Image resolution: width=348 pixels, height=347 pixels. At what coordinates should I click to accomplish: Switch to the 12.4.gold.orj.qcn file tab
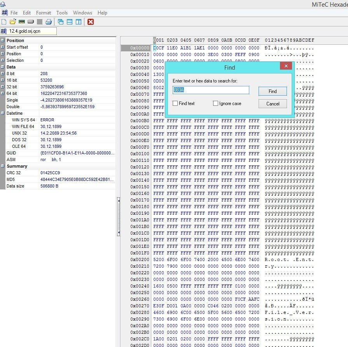tap(25, 31)
